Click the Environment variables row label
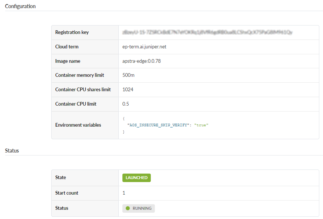This screenshot has width=323, height=219. (78, 125)
